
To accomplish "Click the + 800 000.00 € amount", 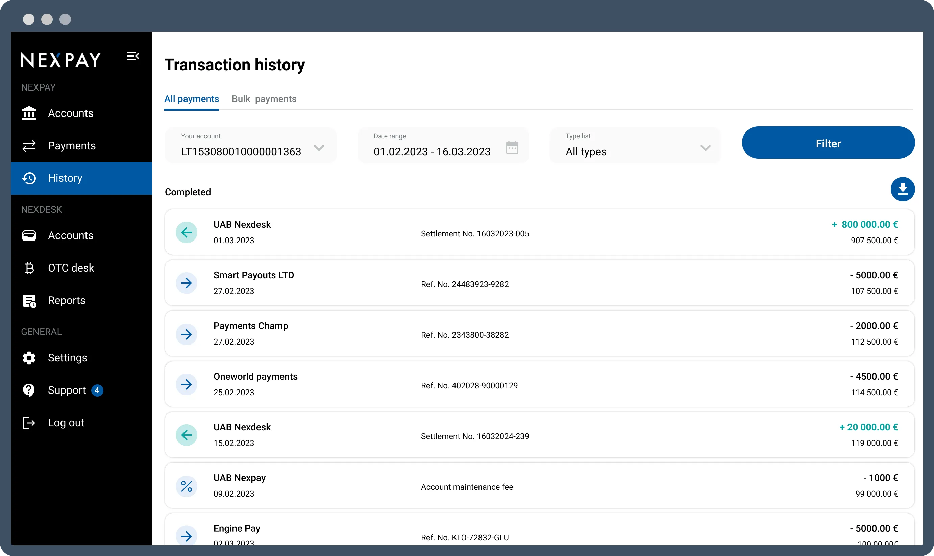I will 865,224.
